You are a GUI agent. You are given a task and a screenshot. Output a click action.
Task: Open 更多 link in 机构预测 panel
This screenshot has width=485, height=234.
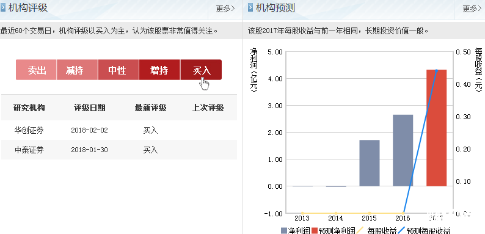click(472, 9)
